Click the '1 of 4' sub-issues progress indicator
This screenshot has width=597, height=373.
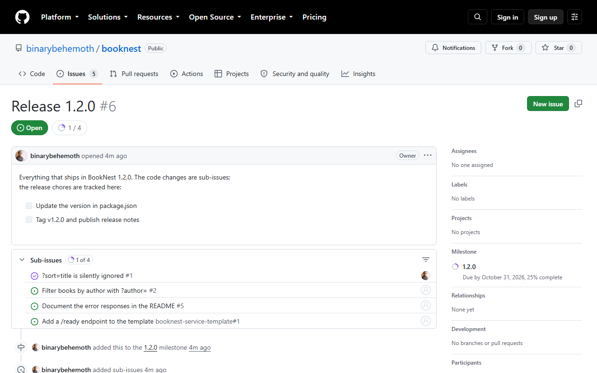(79, 260)
